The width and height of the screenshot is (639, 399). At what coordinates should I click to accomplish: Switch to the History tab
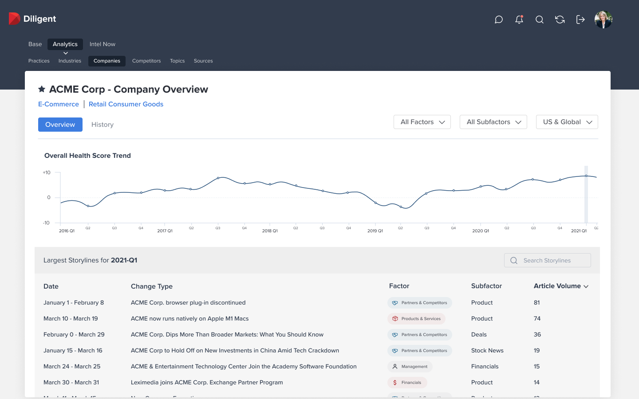tap(103, 125)
